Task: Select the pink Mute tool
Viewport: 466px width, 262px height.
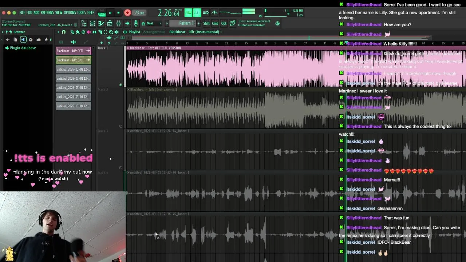Action: (89, 32)
